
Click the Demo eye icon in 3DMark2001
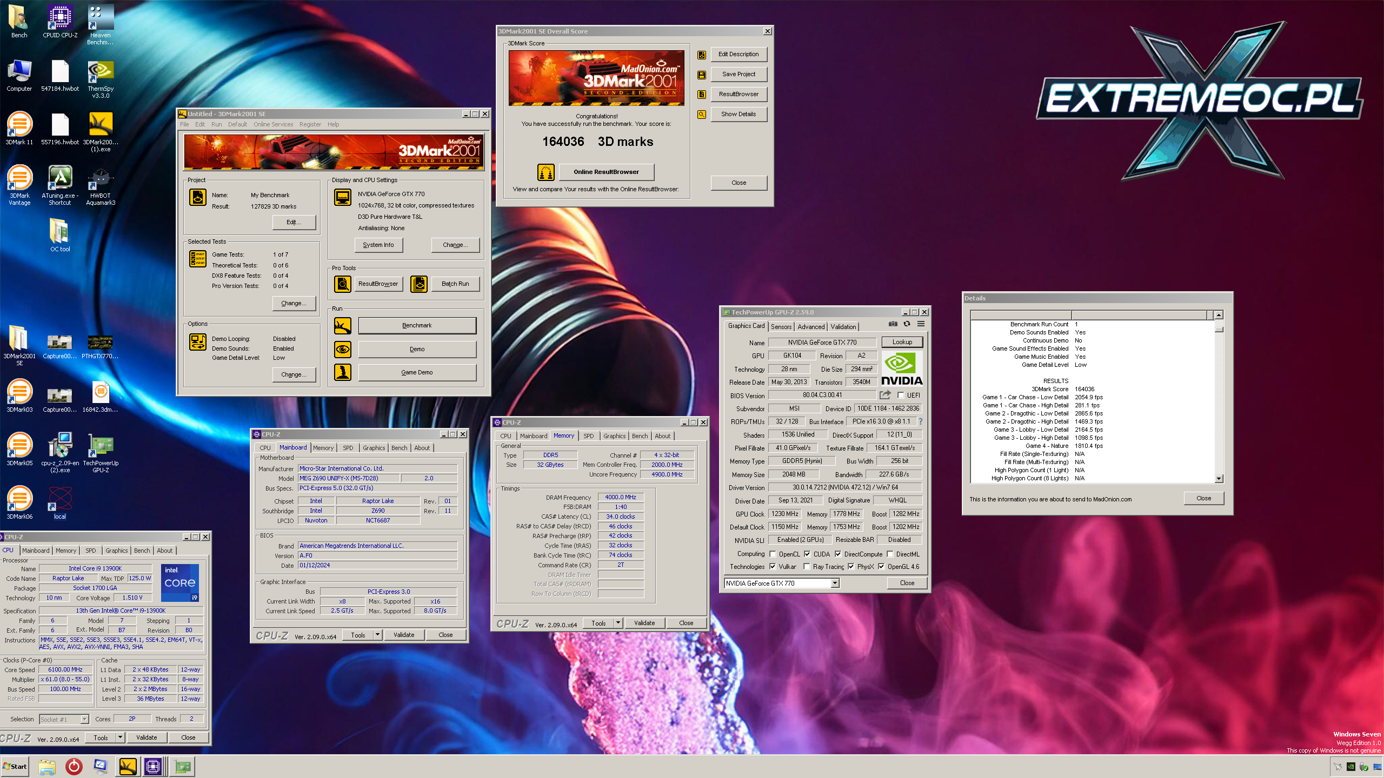[x=343, y=350]
